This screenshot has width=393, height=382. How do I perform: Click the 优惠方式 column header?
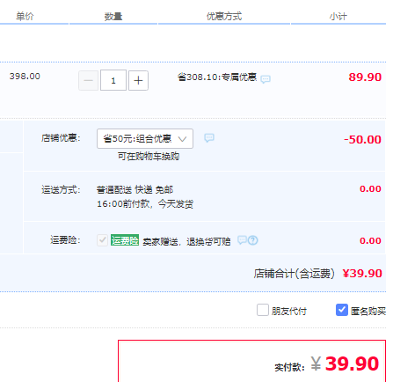tap(224, 17)
